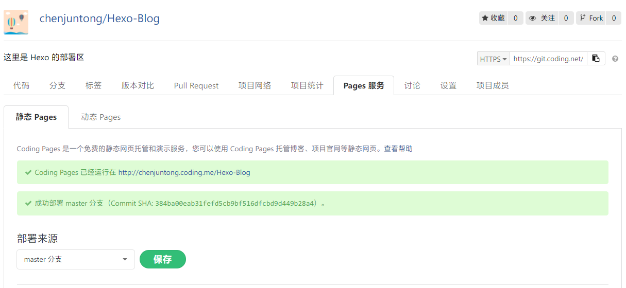Select the 静态 Pages sub-tab
This screenshot has width=626, height=288.
pos(36,117)
